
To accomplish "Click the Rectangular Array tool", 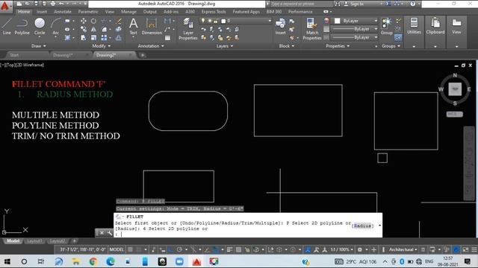I will point(105,38).
